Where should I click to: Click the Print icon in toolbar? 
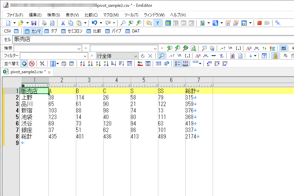pyautogui.click(x=44, y=23)
